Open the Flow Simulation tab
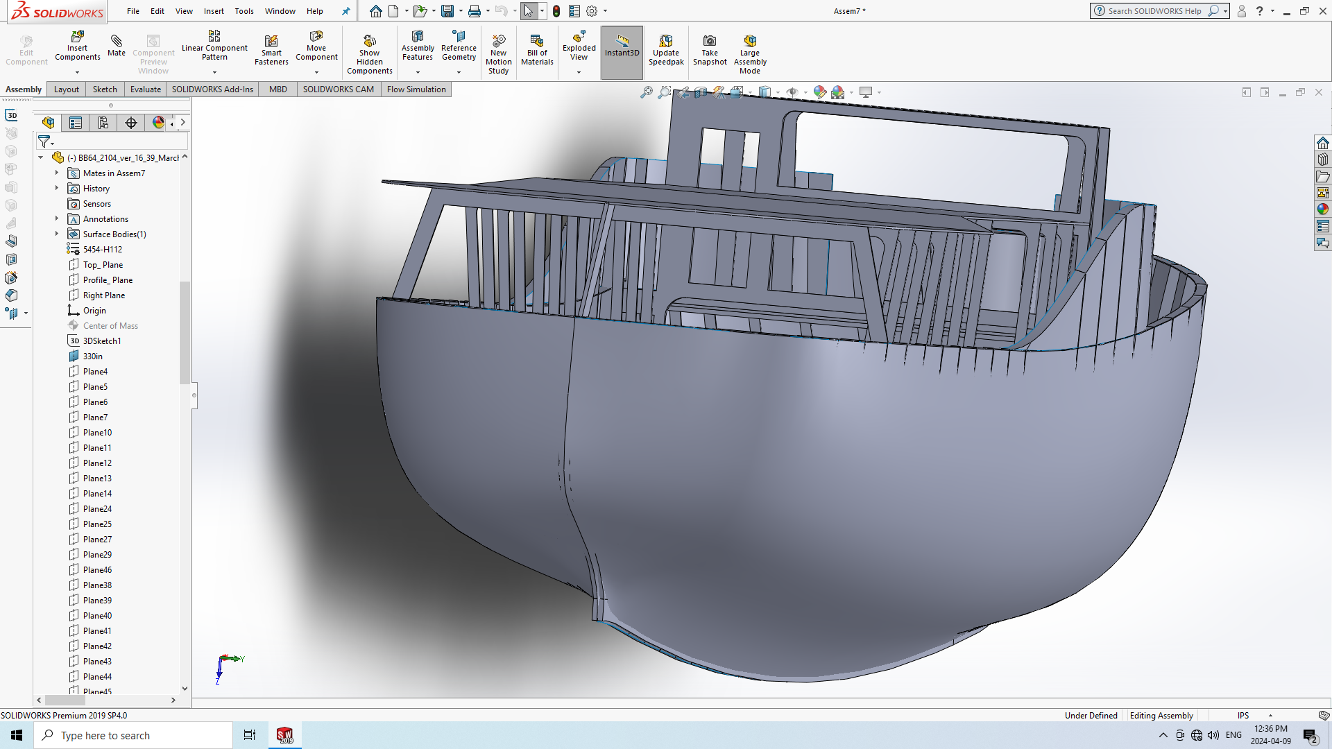Image resolution: width=1332 pixels, height=749 pixels. point(416,89)
